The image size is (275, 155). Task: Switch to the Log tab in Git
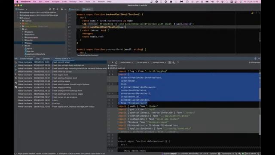(38, 59)
